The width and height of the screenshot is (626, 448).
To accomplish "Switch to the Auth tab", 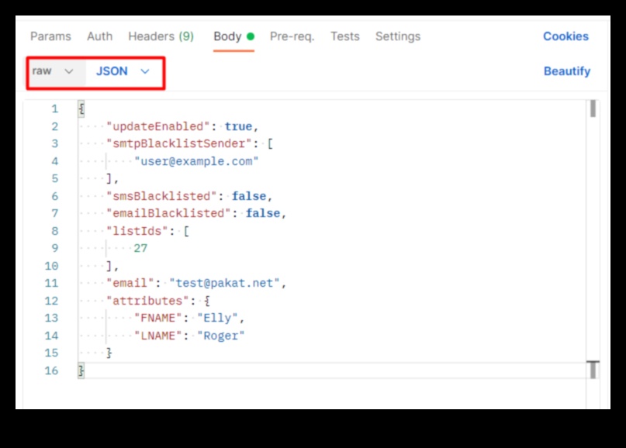I will 99,36.
